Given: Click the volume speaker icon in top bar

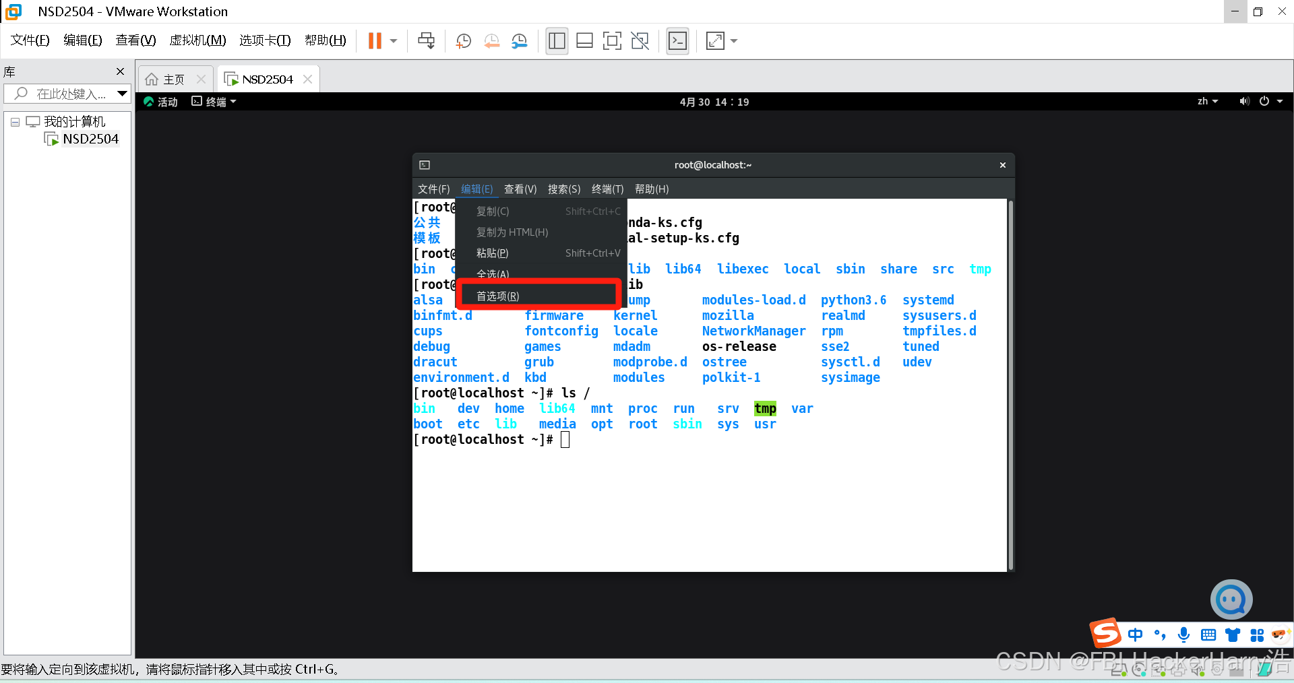Looking at the screenshot, I should pos(1244,102).
